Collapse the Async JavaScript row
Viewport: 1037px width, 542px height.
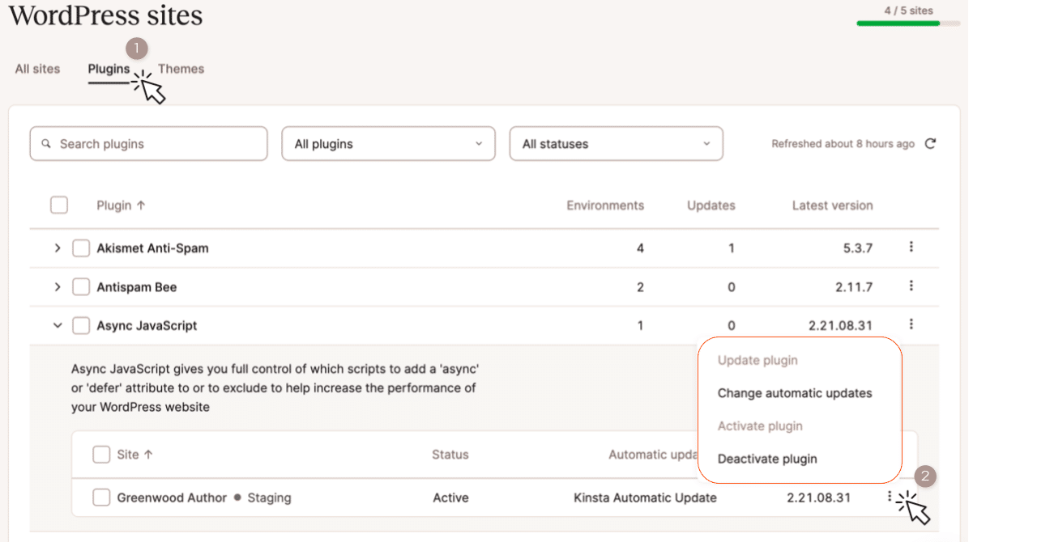tap(58, 326)
